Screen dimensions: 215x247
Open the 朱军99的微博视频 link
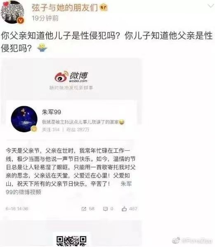coord(69,188)
